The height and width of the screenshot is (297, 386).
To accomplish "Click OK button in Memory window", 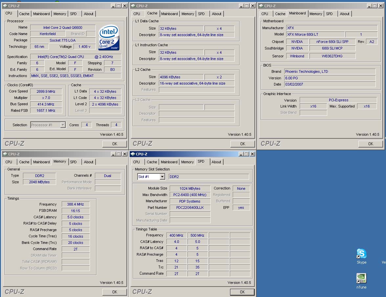I will point(115,292).
